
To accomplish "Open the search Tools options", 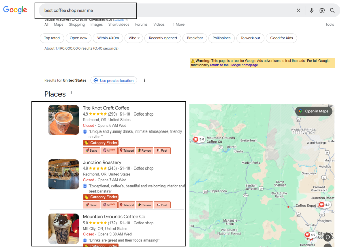I will point(330,25).
